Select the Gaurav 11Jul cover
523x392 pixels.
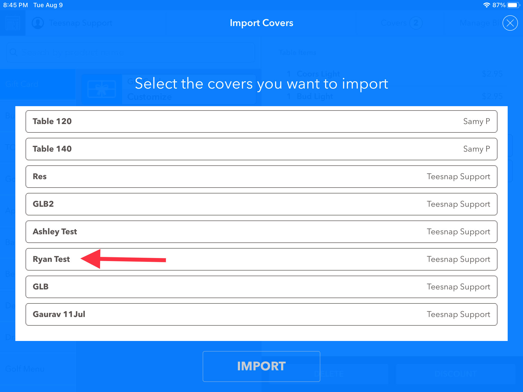coord(261,314)
